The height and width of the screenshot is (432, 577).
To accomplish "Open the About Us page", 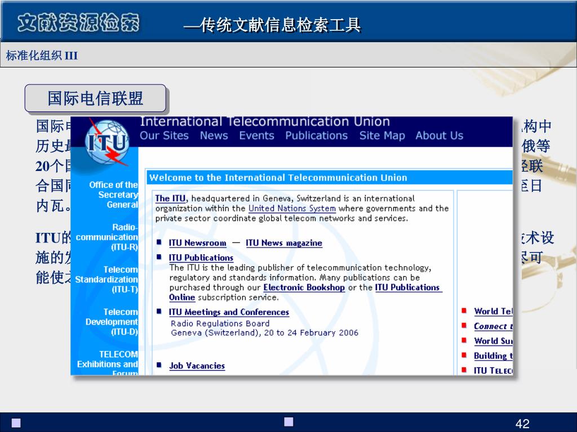I will [440, 136].
